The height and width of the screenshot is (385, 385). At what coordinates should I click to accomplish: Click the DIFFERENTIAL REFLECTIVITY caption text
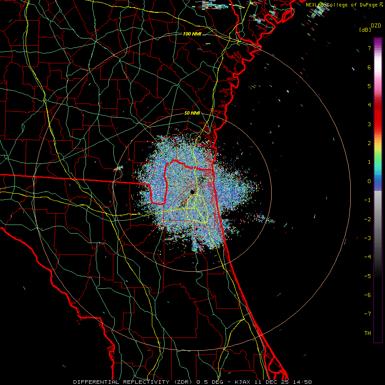(121, 382)
